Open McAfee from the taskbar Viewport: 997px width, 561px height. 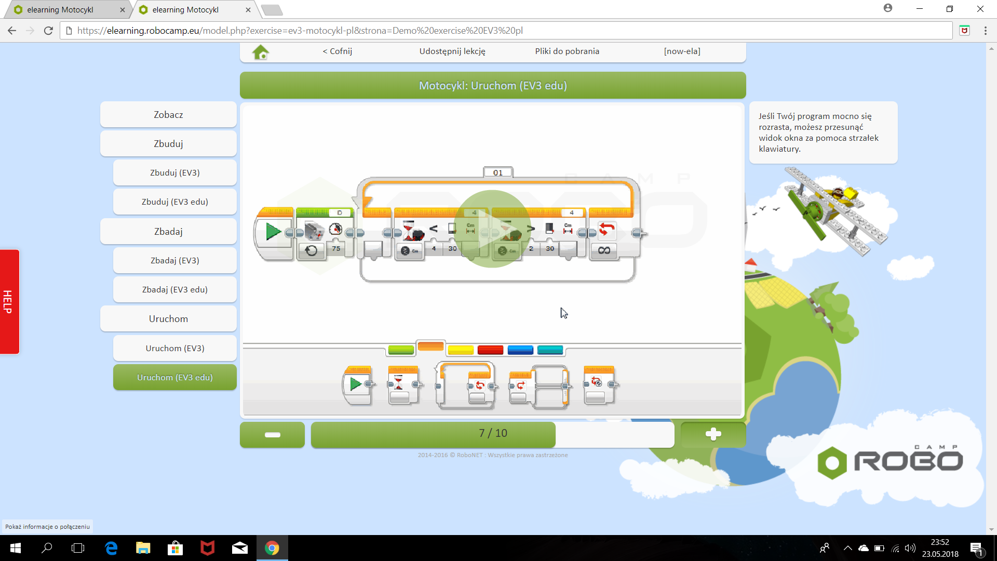point(207,548)
